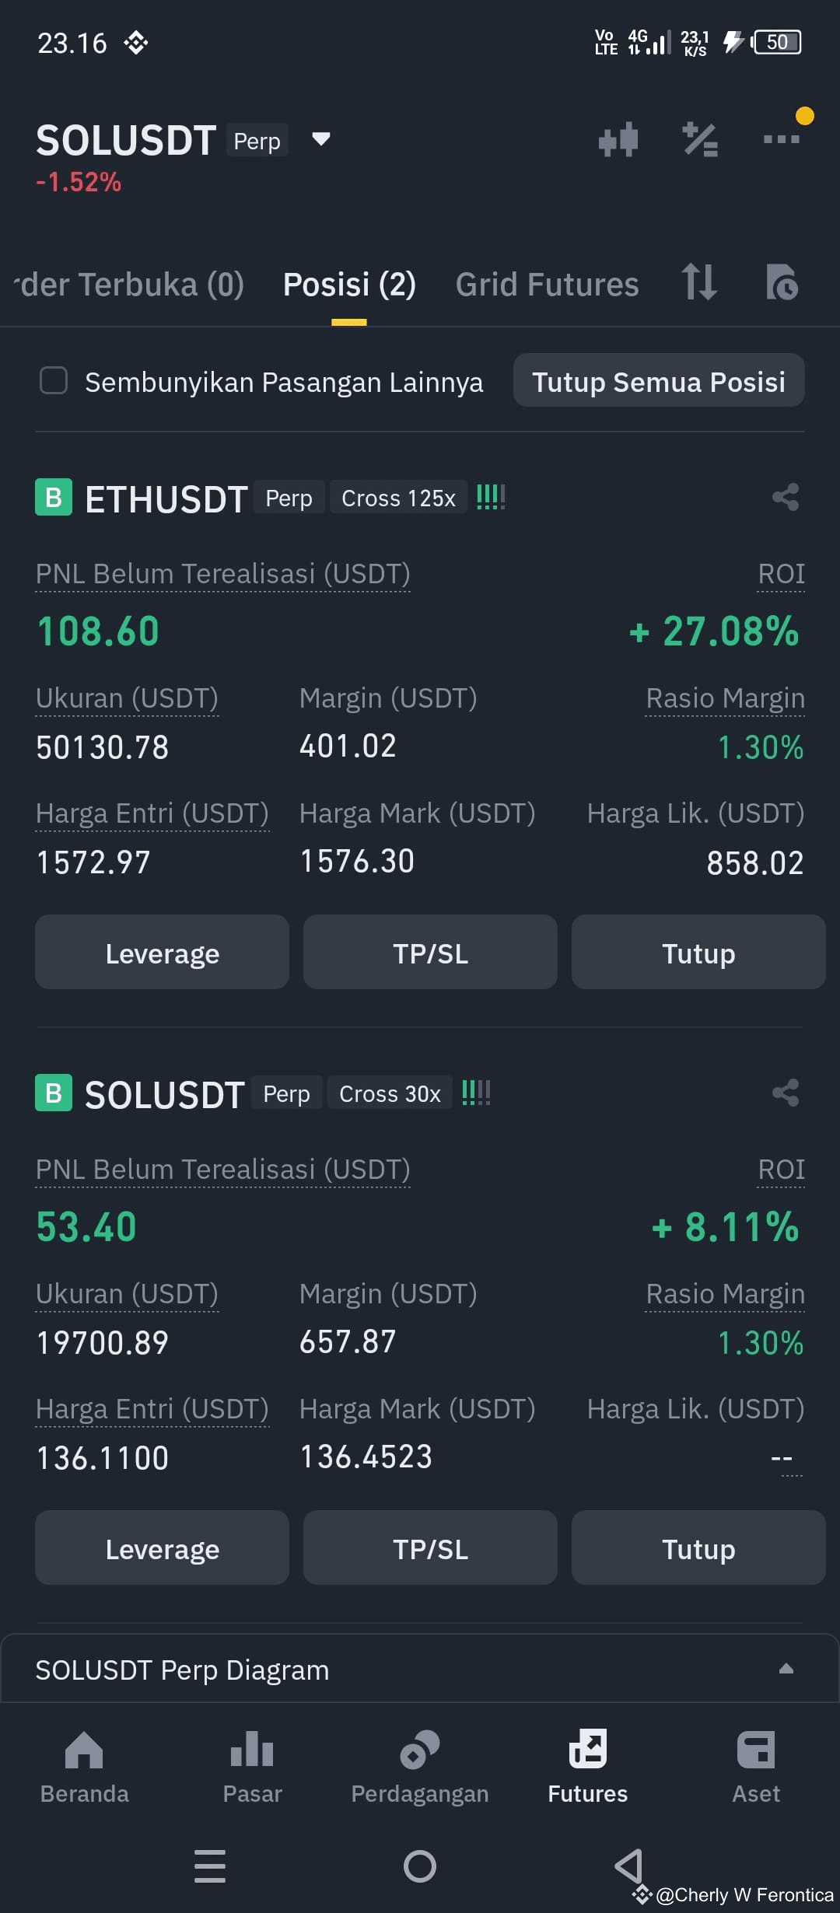This screenshot has height=1913, width=840.
Task: Open the percent calculator icon
Action: (x=700, y=140)
